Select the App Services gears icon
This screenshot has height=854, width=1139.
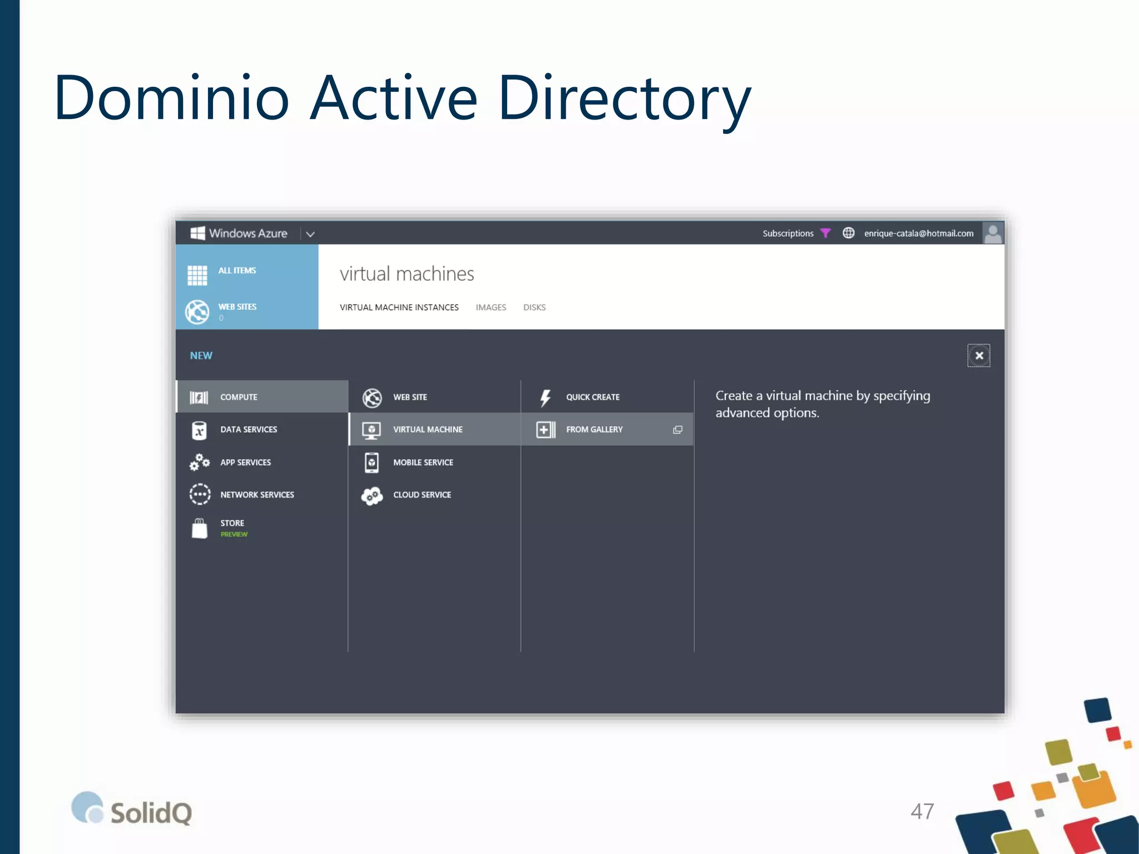[199, 462]
